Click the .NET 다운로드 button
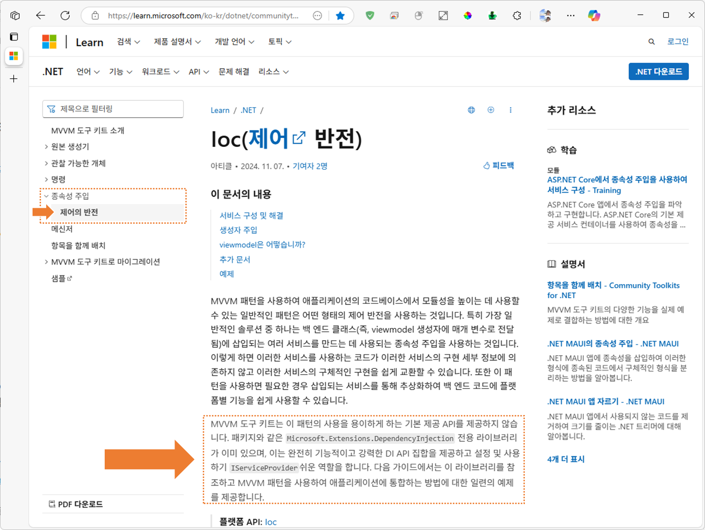 [658, 72]
